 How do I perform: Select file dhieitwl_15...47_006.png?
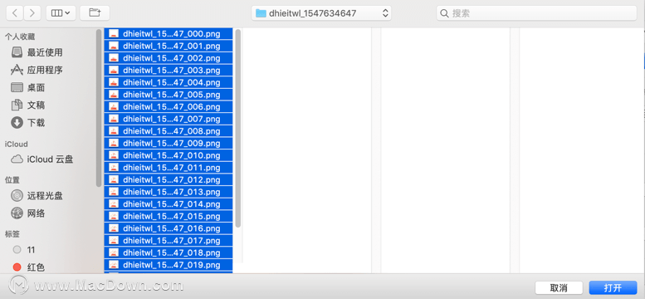click(169, 106)
